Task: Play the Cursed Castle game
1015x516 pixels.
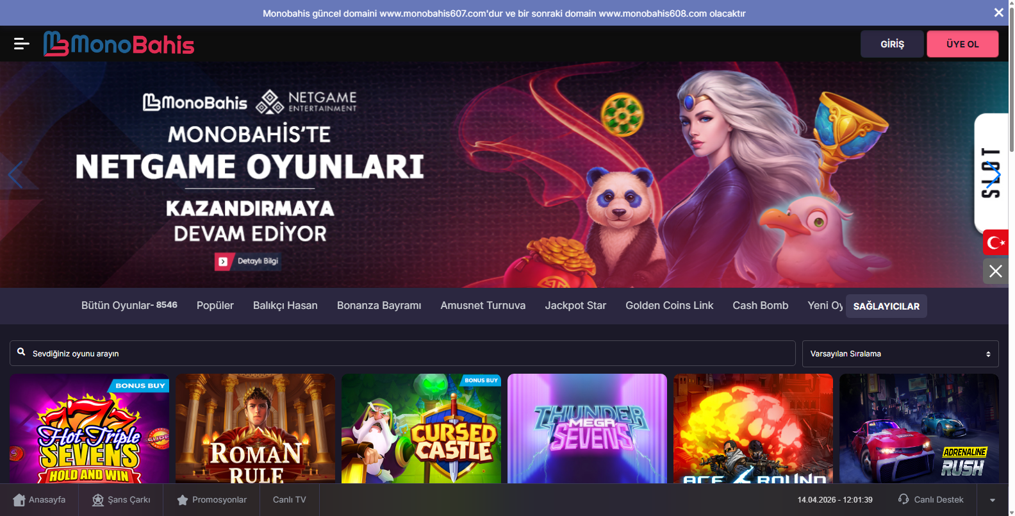Action: [x=422, y=429]
